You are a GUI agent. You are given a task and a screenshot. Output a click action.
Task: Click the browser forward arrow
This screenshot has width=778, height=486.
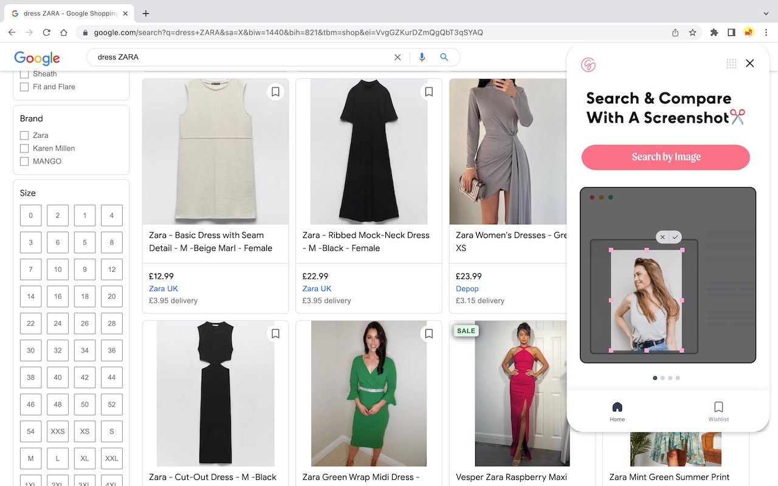pyautogui.click(x=29, y=32)
